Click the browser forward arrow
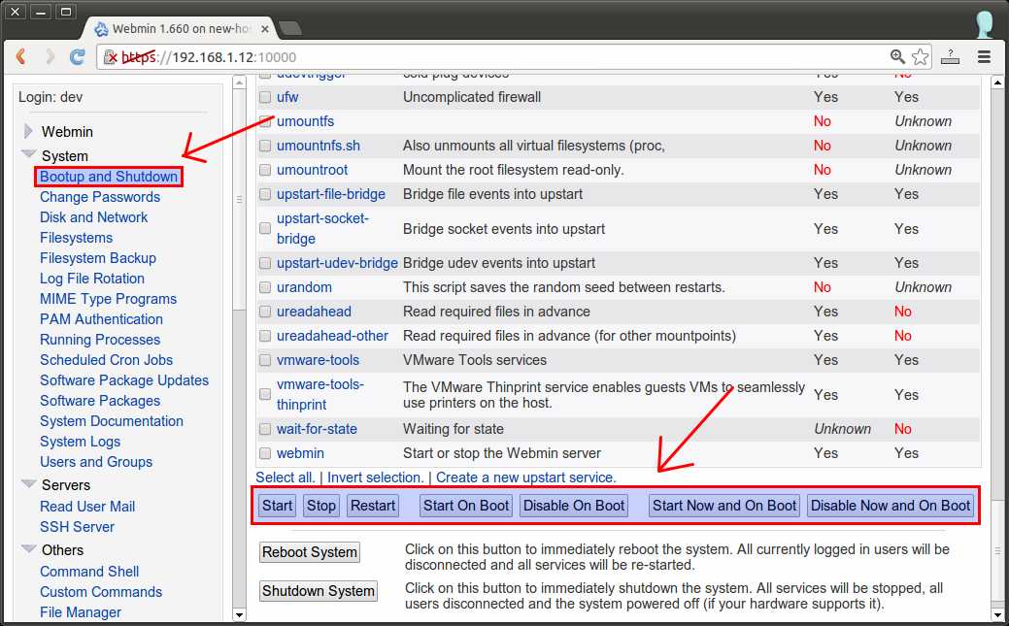Image resolution: width=1009 pixels, height=626 pixels. [x=50, y=56]
